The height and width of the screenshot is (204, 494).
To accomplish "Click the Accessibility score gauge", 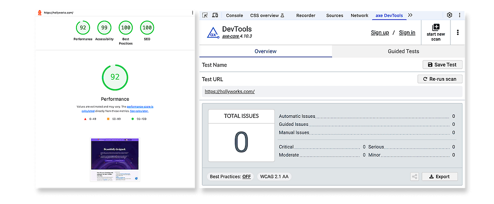I will pos(104,28).
